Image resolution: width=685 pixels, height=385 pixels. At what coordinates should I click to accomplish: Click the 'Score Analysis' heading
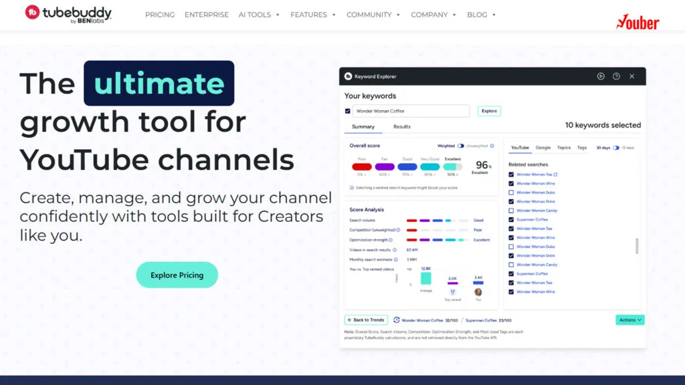pos(367,210)
